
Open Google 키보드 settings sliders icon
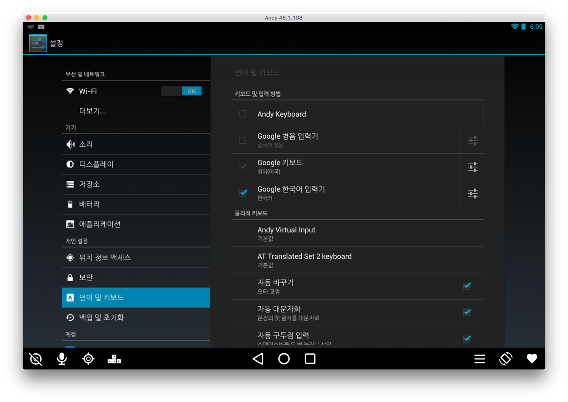click(x=473, y=167)
